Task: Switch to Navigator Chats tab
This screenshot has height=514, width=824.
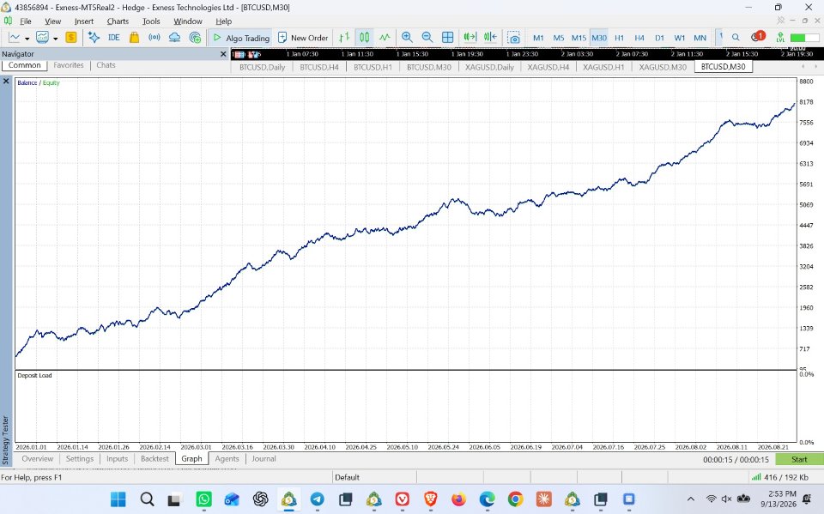Action: [106, 65]
